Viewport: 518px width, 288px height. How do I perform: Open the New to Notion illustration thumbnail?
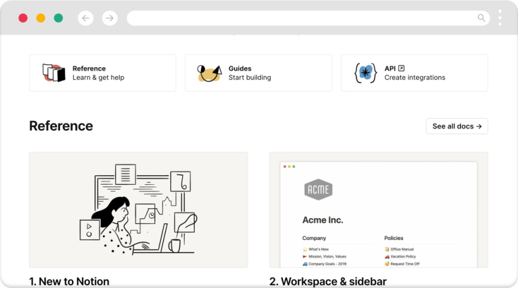[x=138, y=209]
